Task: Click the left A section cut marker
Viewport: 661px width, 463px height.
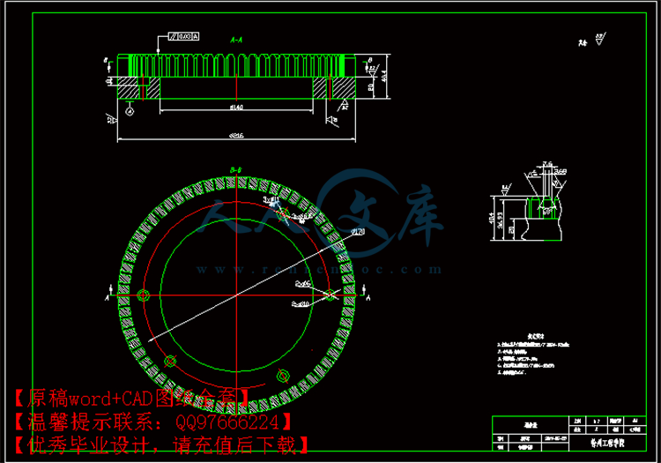Action: (108, 294)
